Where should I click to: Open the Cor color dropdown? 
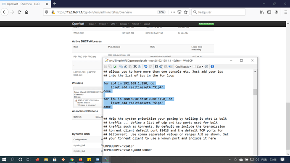200,66
